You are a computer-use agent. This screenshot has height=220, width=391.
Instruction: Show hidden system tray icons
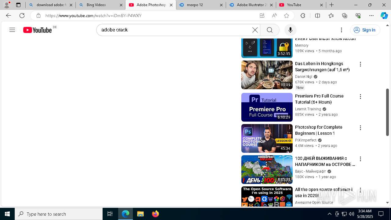pos(329,214)
